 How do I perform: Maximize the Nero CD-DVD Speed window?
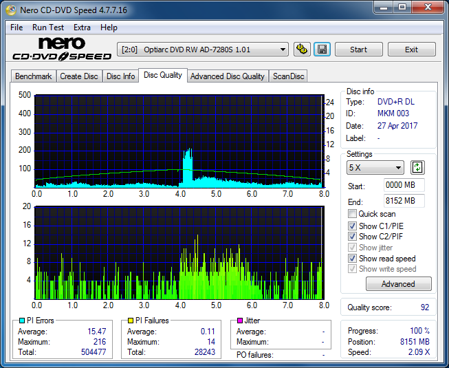402,8
